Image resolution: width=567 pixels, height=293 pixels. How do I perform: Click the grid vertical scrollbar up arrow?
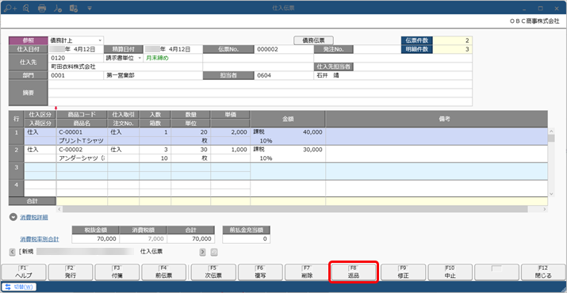click(x=551, y=131)
